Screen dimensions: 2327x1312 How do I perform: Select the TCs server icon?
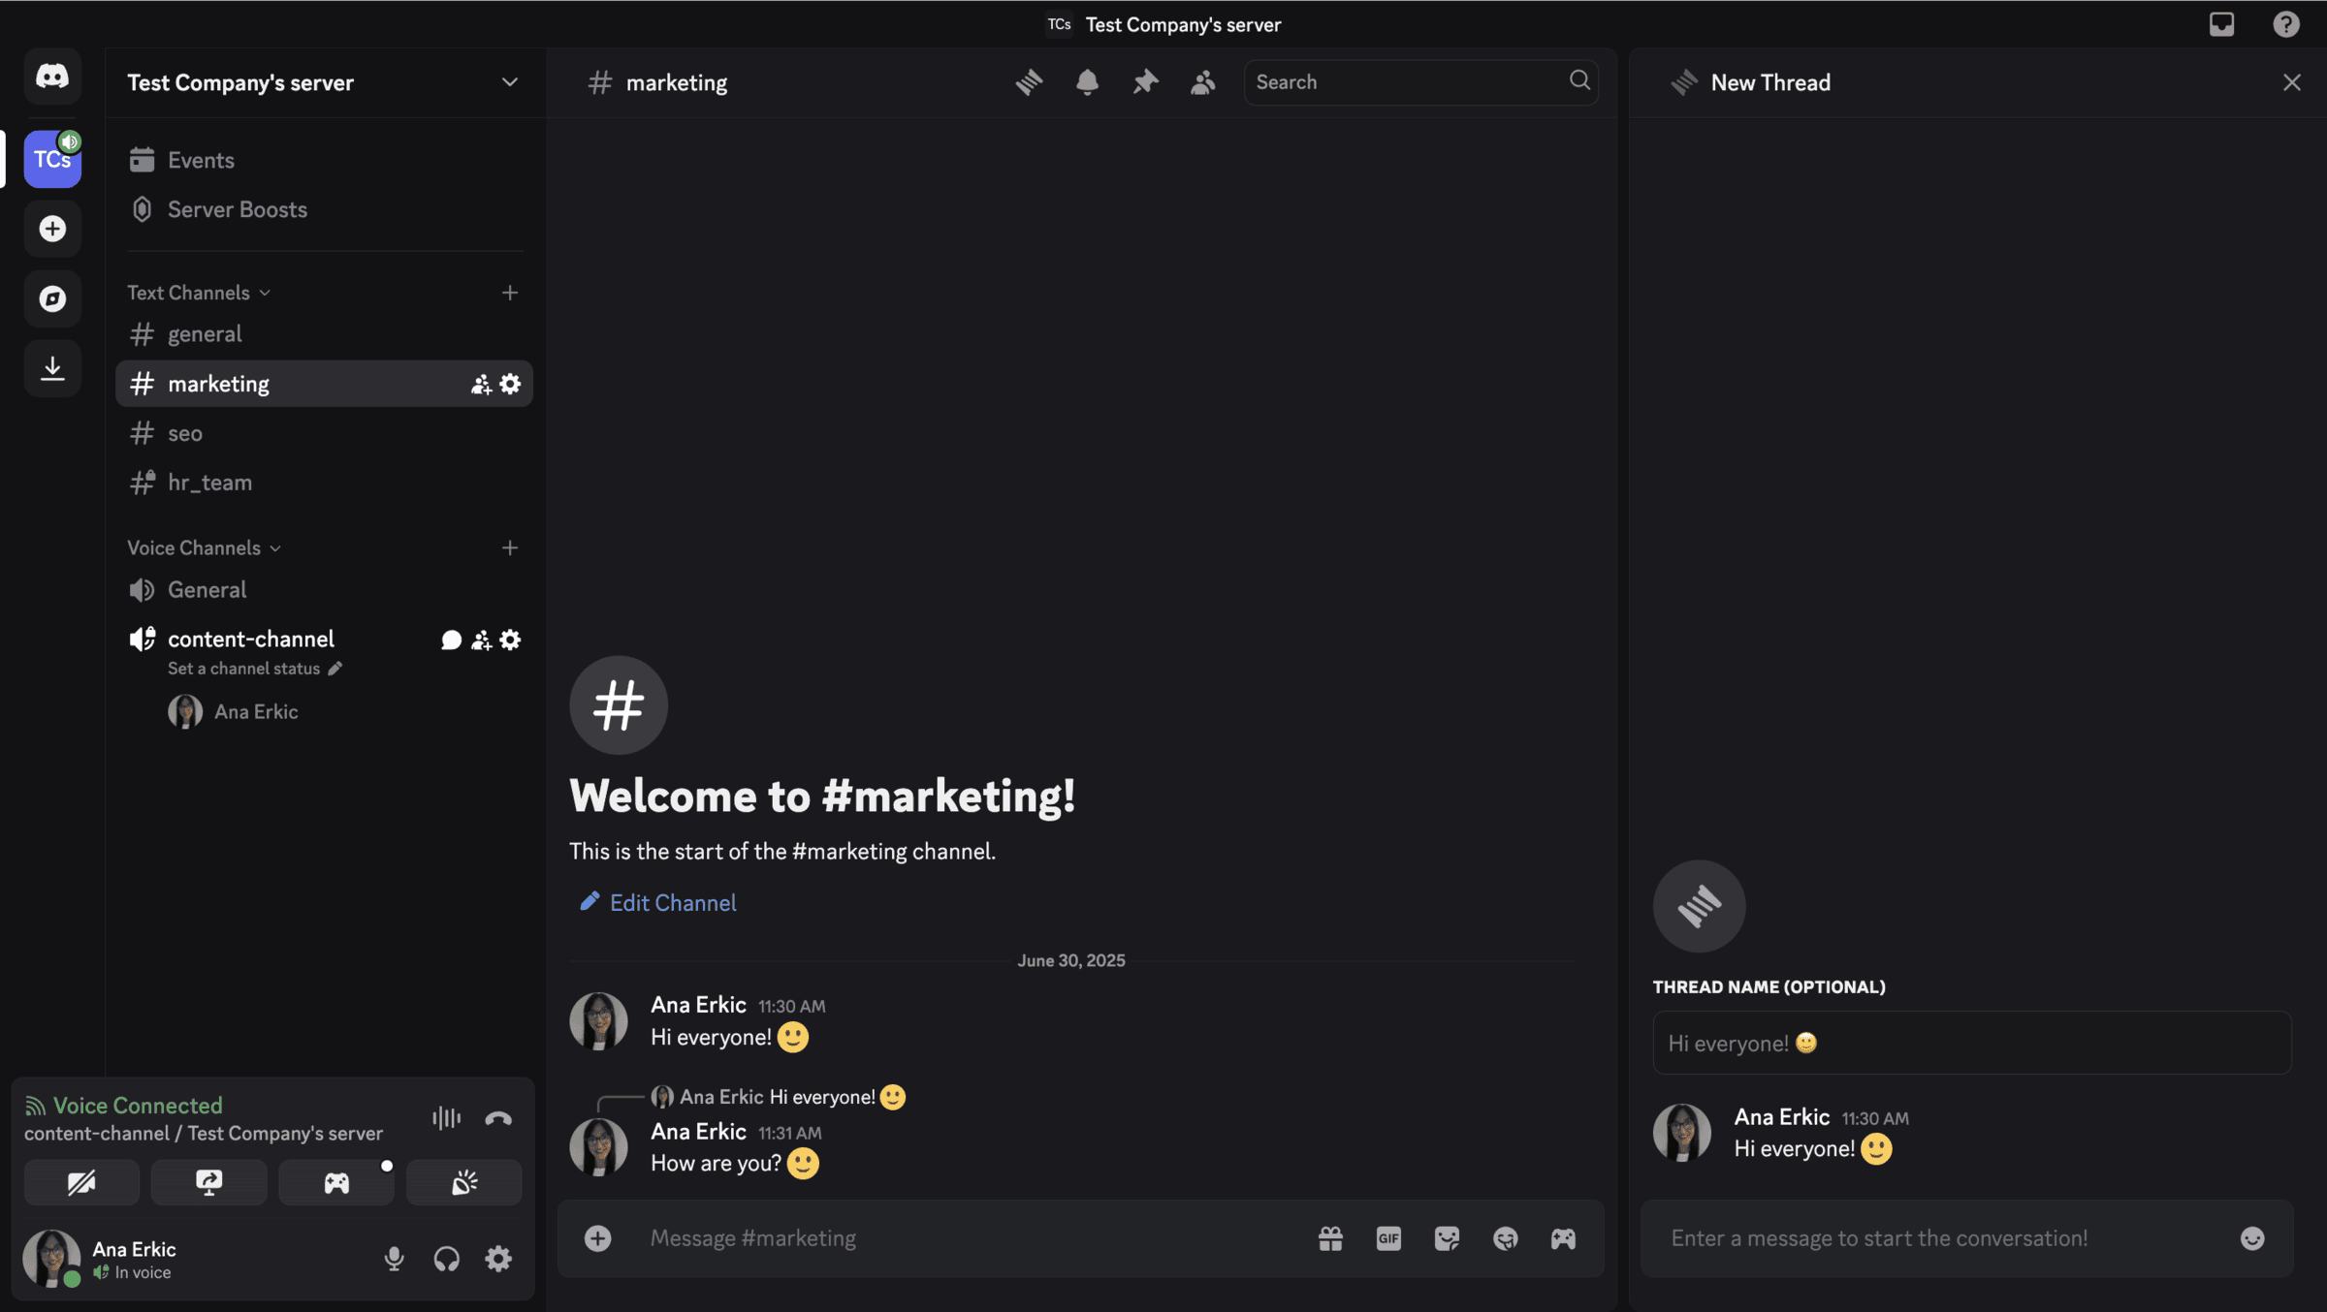(x=52, y=159)
